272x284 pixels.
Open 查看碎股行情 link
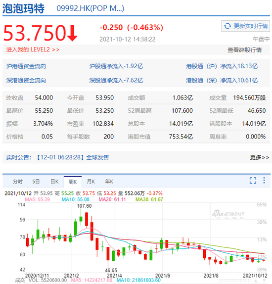point(244,50)
